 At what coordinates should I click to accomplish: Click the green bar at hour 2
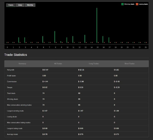click(19, 40)
